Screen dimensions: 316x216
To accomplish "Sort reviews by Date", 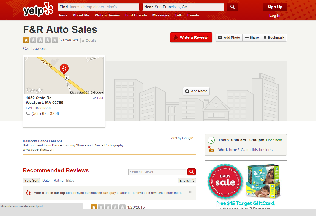I will [x=46, y=181].
